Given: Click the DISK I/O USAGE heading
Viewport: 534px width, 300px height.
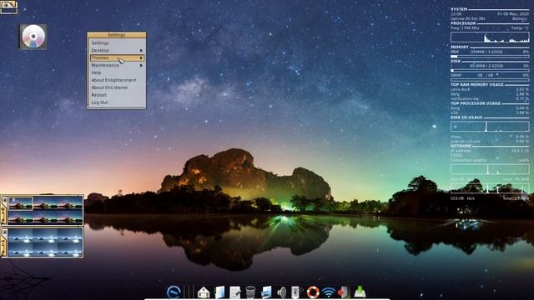Looking at the screenshot, I should coord(466,117).
